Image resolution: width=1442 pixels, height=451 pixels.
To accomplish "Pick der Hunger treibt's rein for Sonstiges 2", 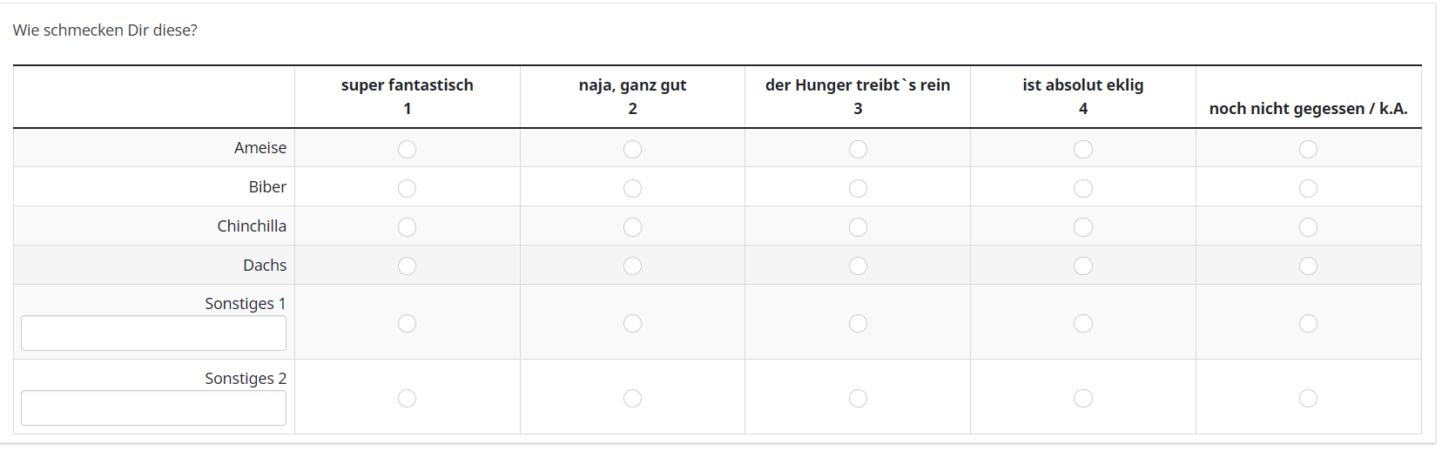I will 858,398.
